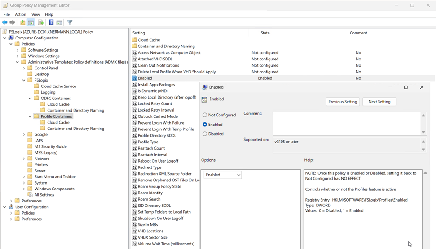Sort by the State column header
The height and width of the screenshot is (249, 436).
pos(265,33)
